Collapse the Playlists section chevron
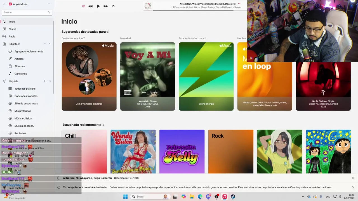 pyautogui.click(x=50, y=81)
